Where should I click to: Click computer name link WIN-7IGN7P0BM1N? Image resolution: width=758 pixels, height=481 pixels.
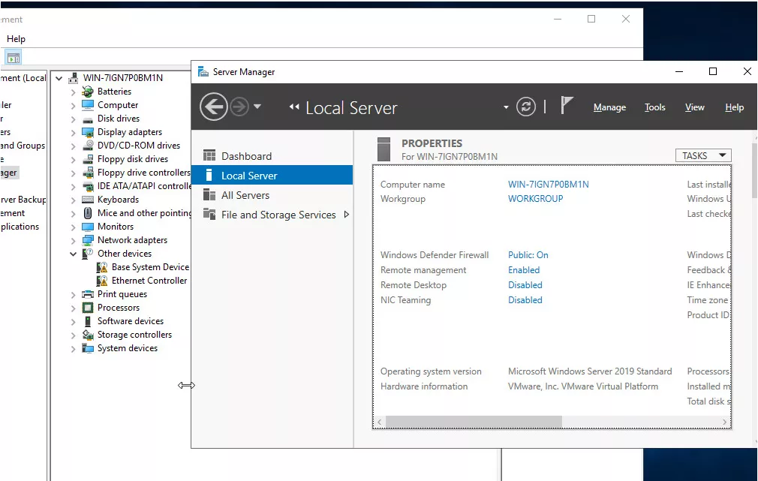(548, 184)
